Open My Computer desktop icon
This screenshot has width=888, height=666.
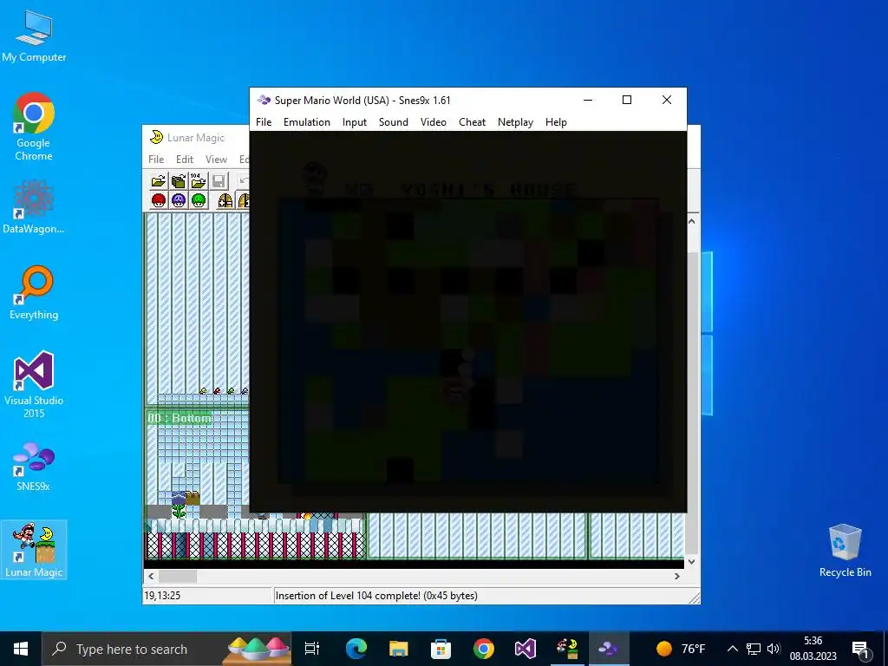pyautogui.click(x=34, y=35)
